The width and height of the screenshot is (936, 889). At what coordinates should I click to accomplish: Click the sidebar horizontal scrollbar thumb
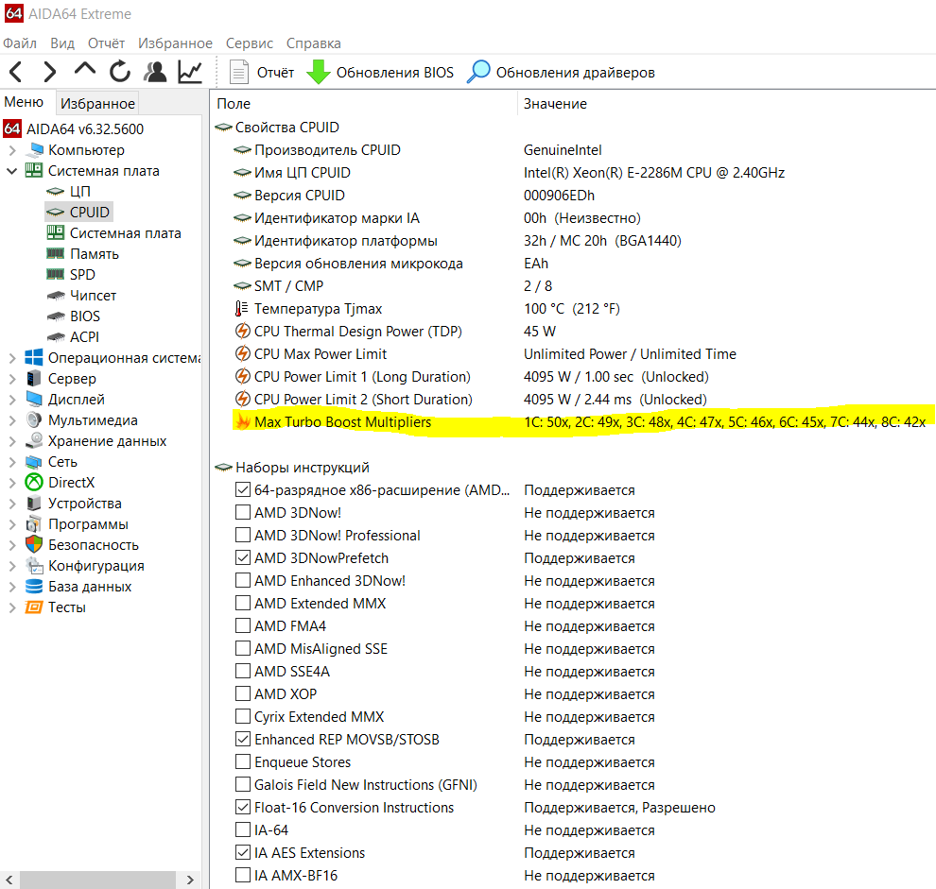click(98, 880)
